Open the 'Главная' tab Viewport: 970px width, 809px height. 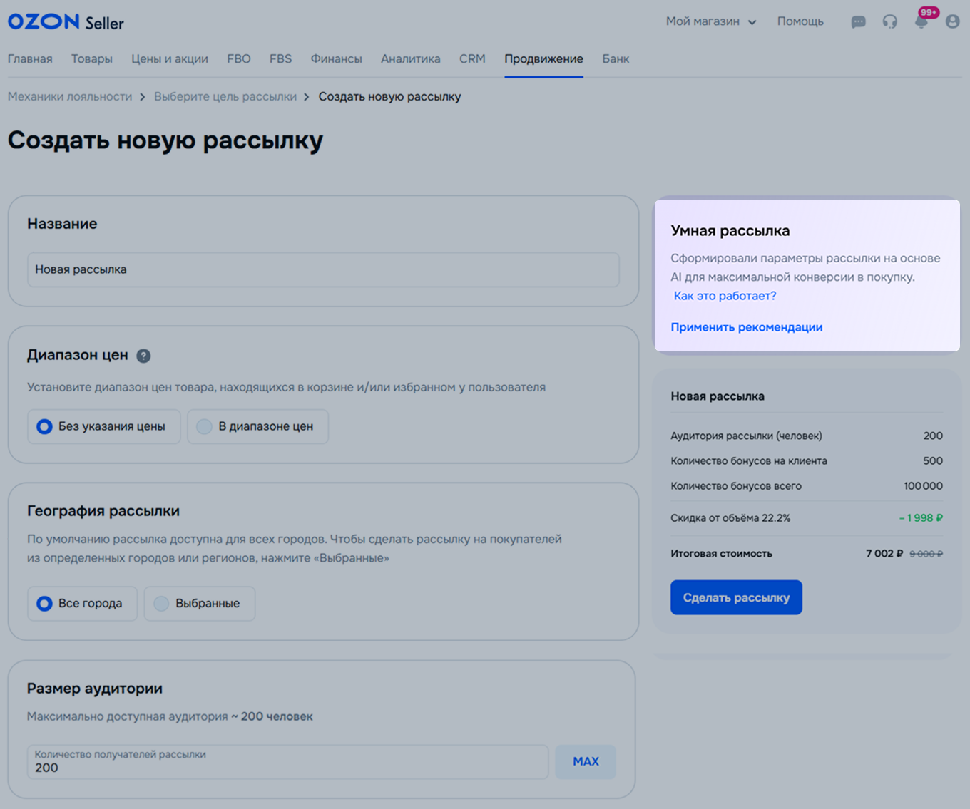pos(30,58)
